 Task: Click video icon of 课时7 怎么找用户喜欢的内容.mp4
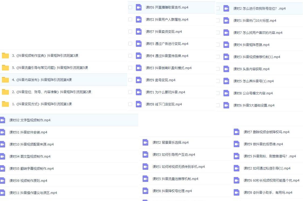pyautogui.click(x=226, y=33)
